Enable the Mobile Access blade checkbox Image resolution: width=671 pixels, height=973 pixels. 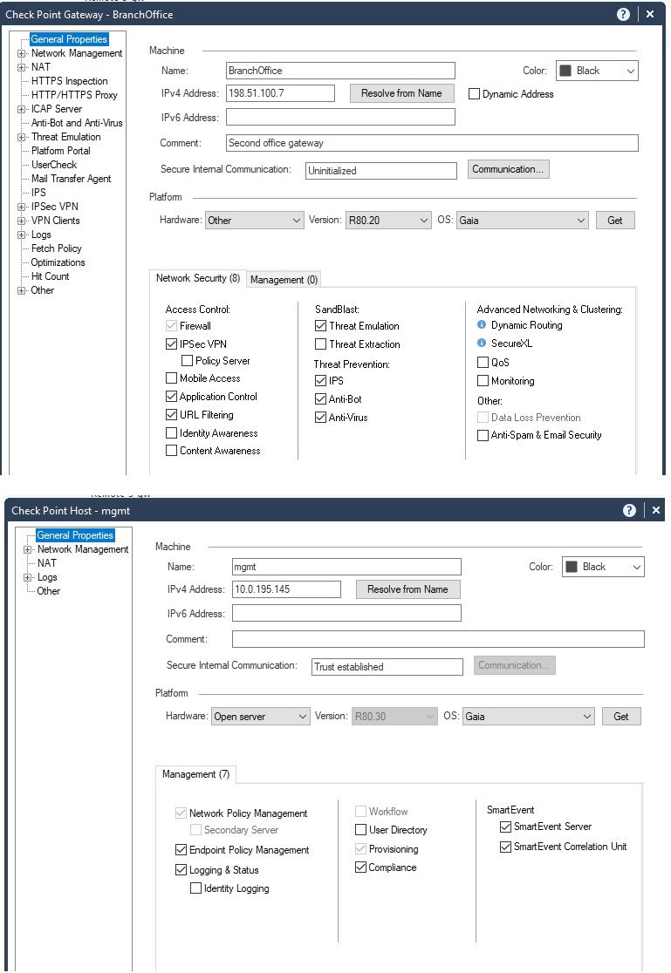point(172,378)
